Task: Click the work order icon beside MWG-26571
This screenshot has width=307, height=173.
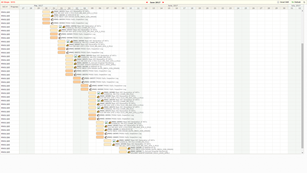Action: (75, 60)
